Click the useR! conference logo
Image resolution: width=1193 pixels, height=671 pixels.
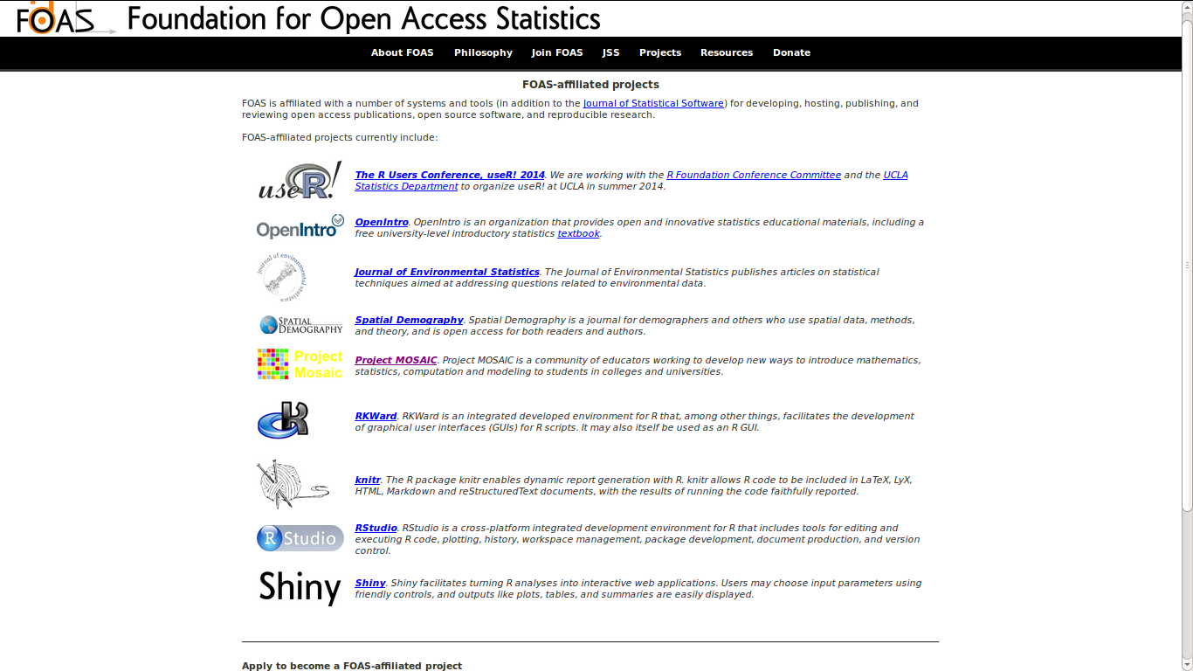pyautogui.click(x=300, y=180)
